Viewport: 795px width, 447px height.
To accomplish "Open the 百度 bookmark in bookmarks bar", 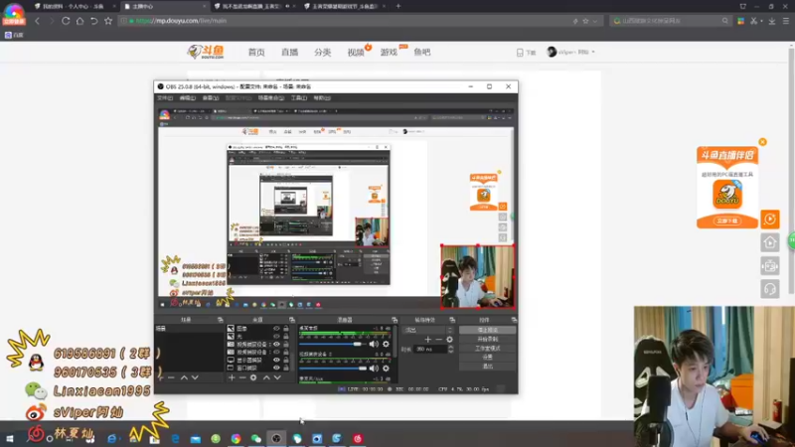I will pyautogui.click(x=14, y=35).
